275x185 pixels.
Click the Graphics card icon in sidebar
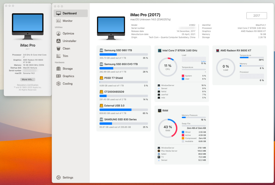point(58,76)
